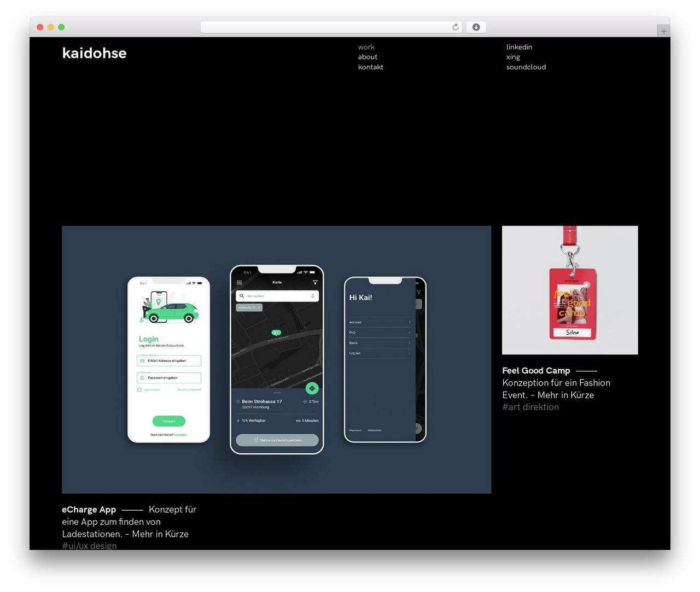Click the red window close button
Image resolution: width=700 pixels, height=592 pixels.
pyautogui.click(x=40, y=27)
